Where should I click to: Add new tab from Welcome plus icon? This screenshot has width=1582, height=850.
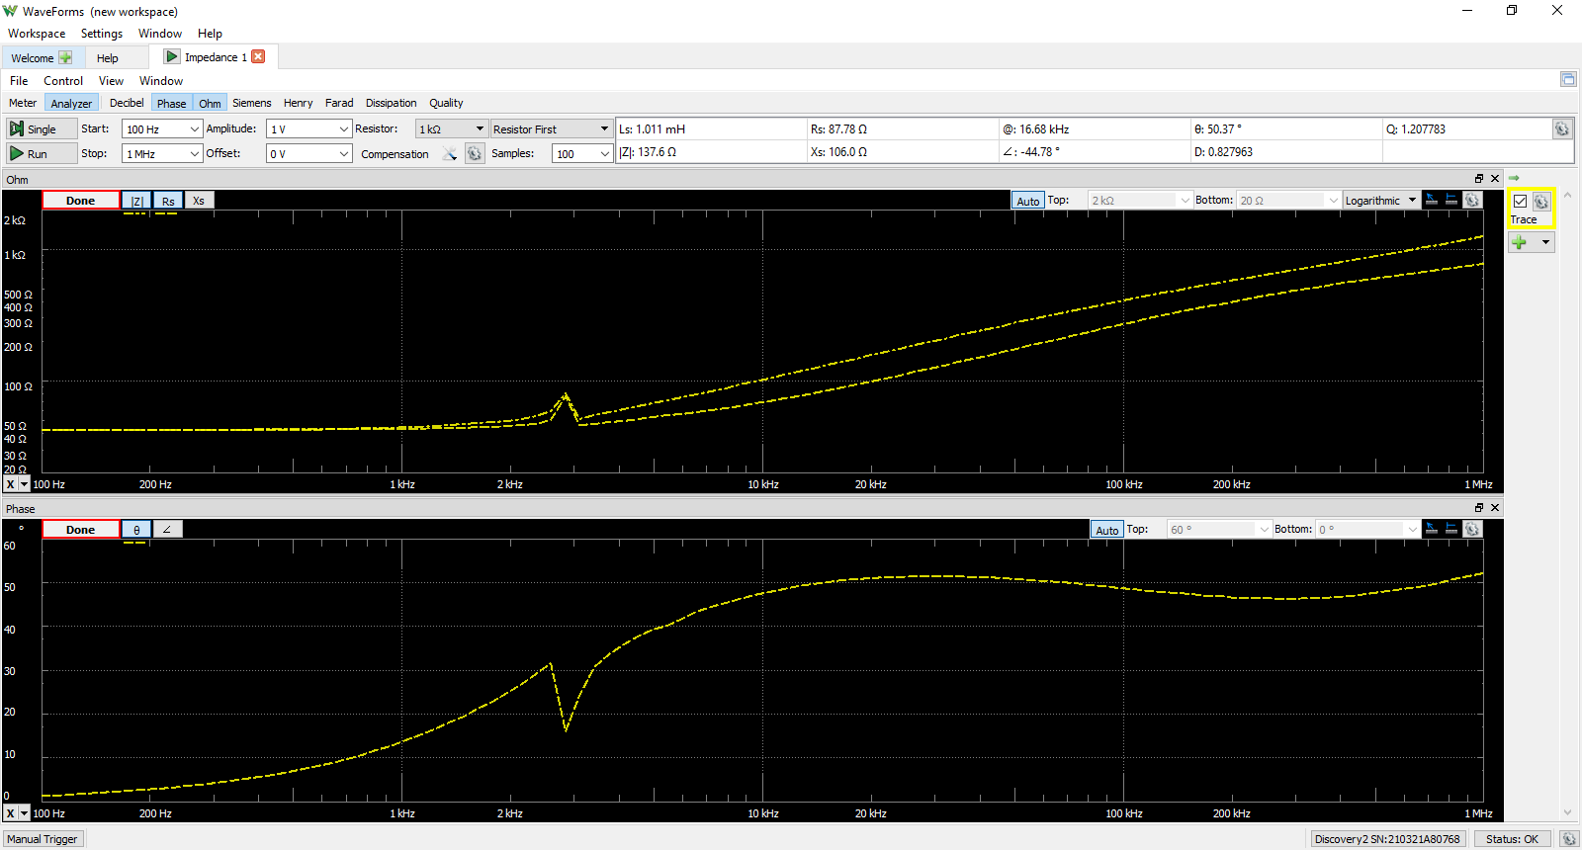tap(65, 58)
